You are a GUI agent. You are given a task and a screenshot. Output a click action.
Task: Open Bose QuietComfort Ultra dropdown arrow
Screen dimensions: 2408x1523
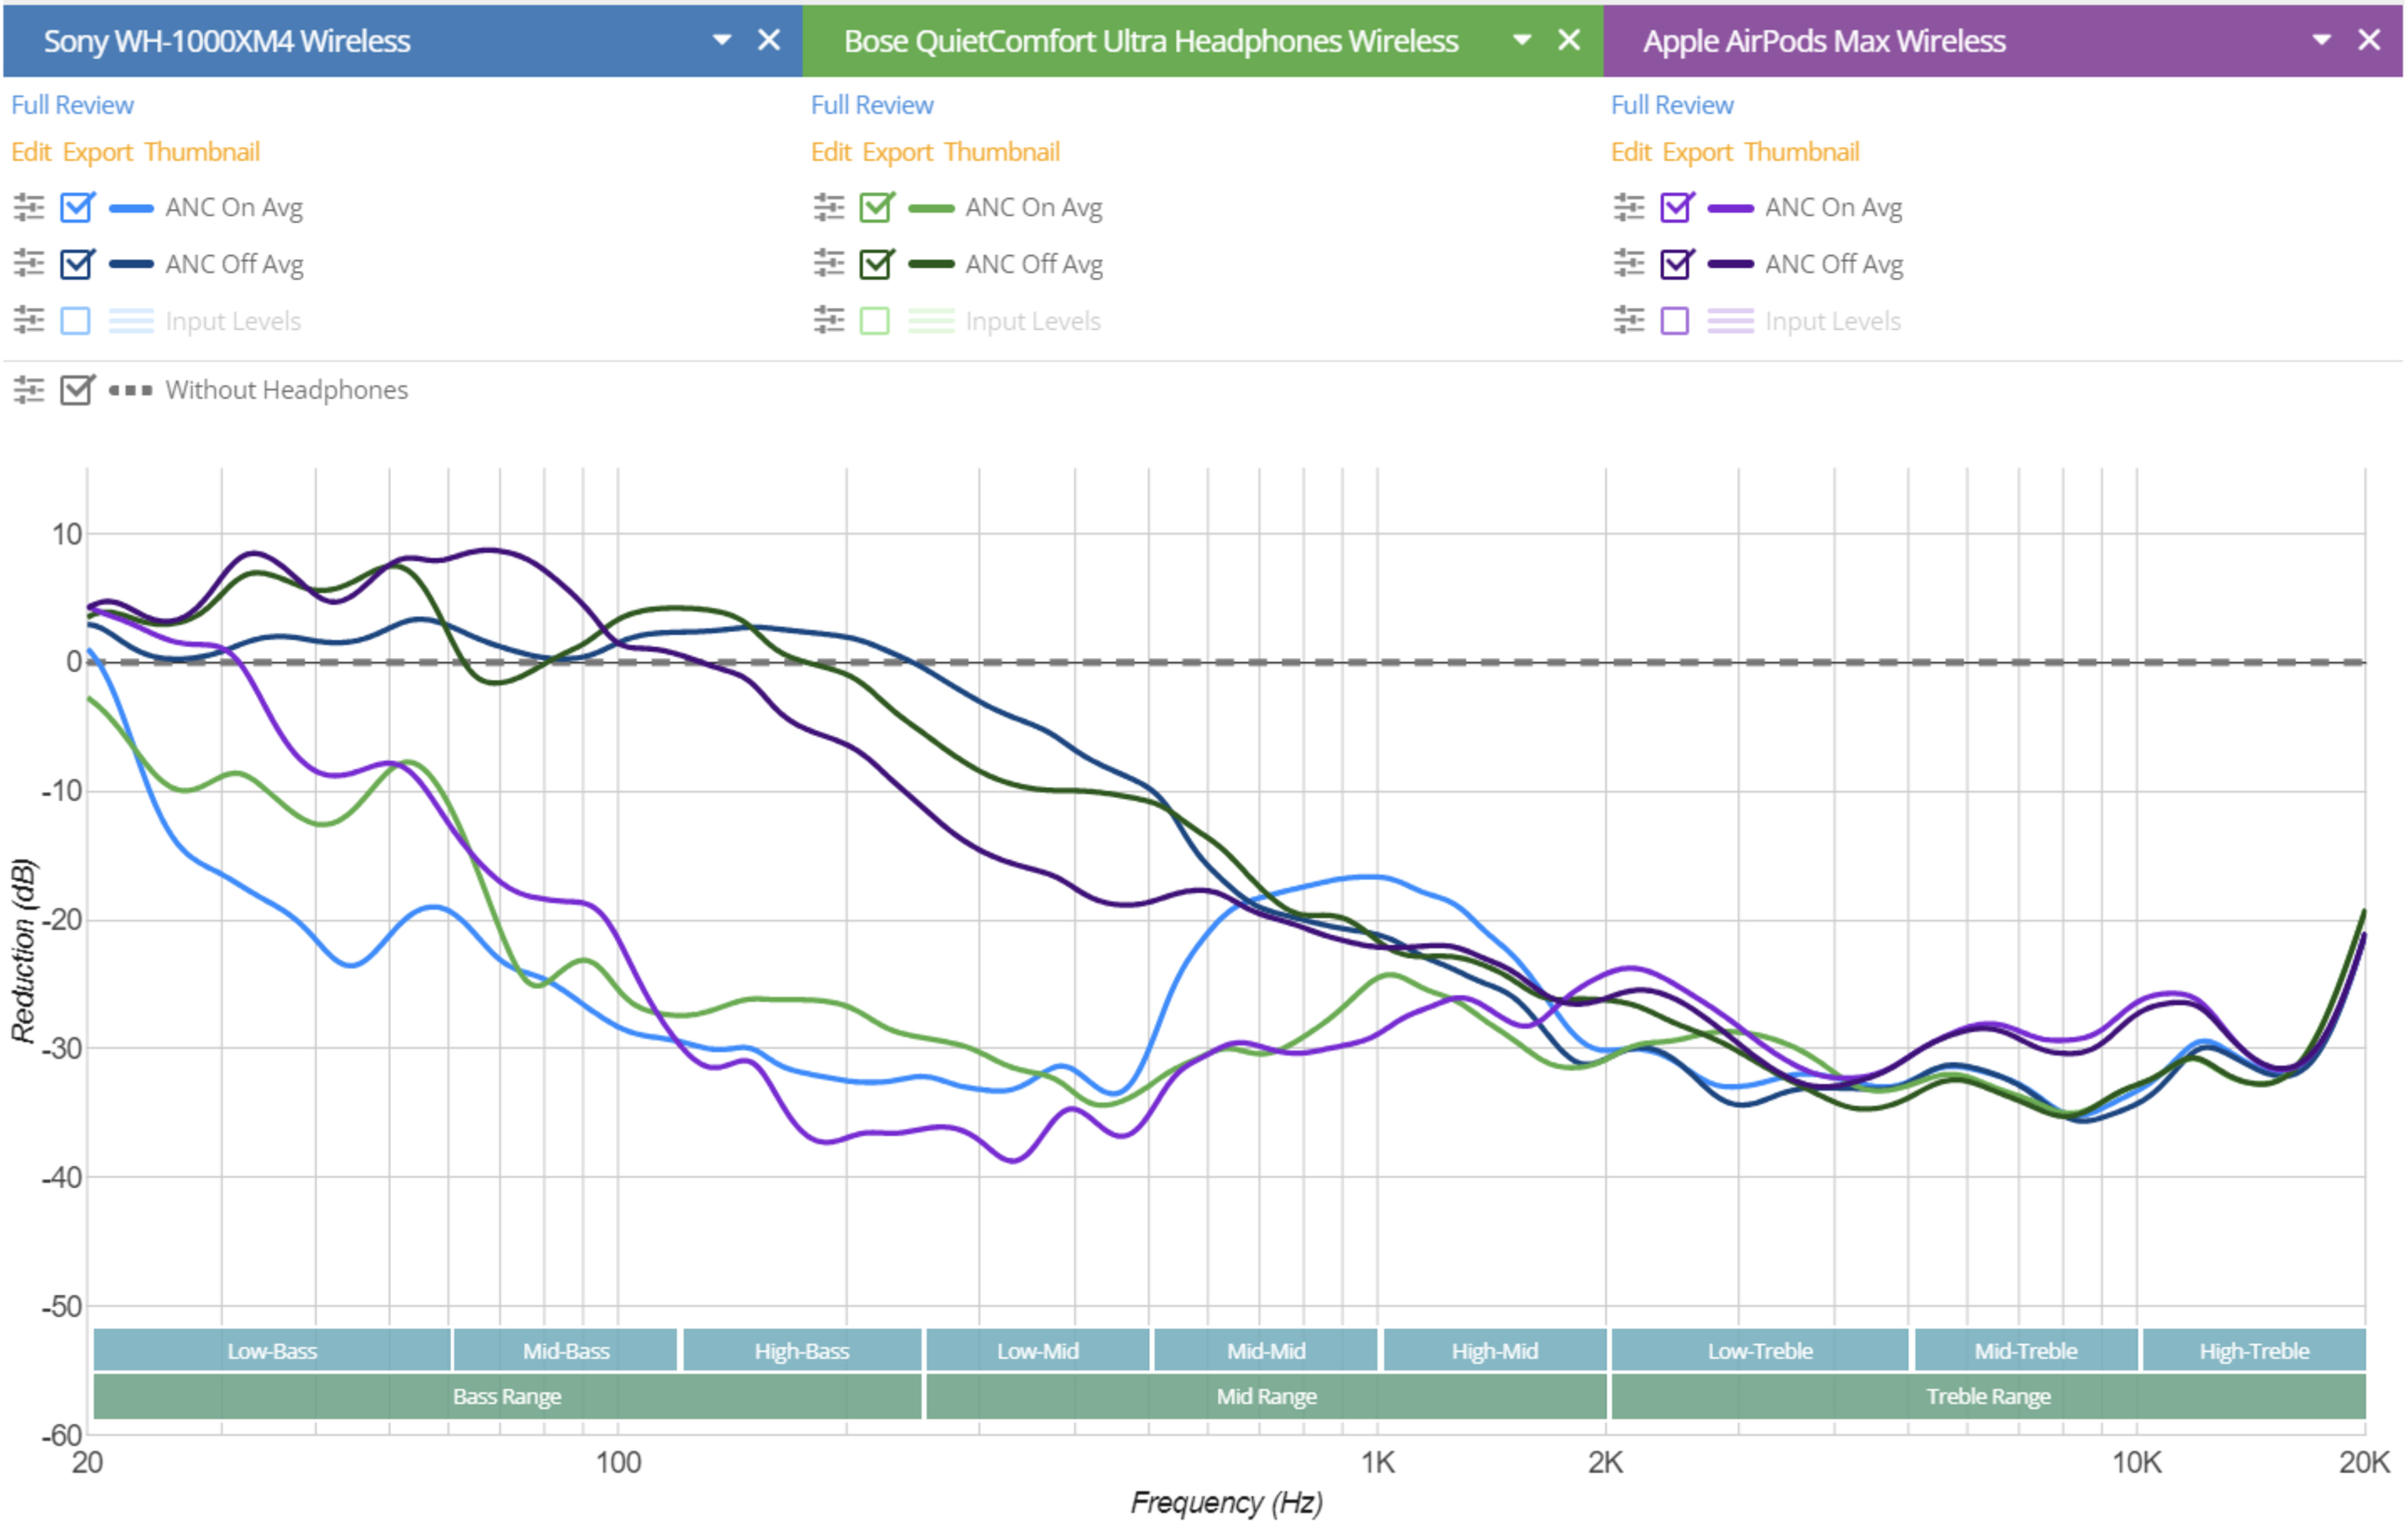pos(1522,40)
